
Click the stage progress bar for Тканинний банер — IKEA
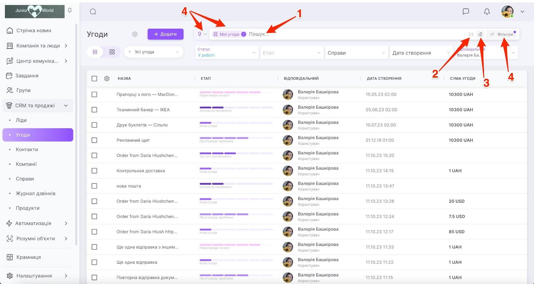(x=236, y=108)
